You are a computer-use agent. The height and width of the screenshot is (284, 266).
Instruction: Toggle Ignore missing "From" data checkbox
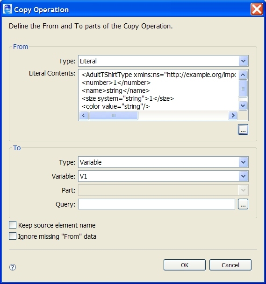(x=13, y=236)
